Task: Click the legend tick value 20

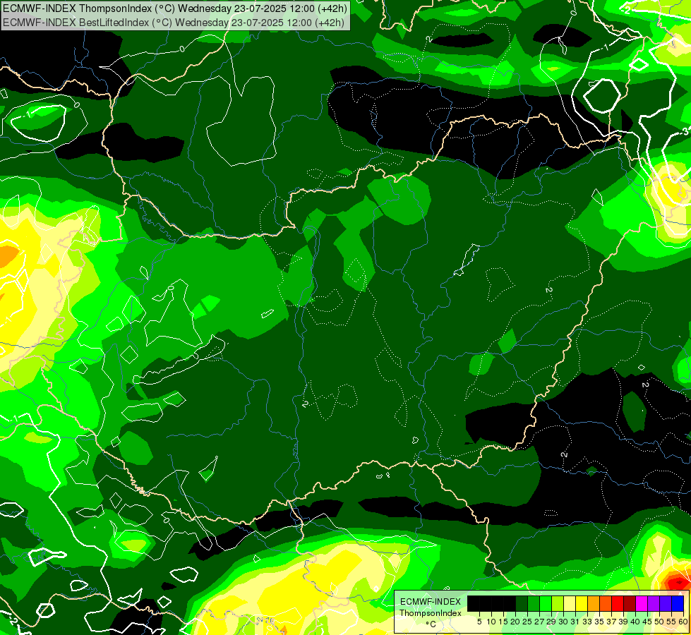Action: 516,622
